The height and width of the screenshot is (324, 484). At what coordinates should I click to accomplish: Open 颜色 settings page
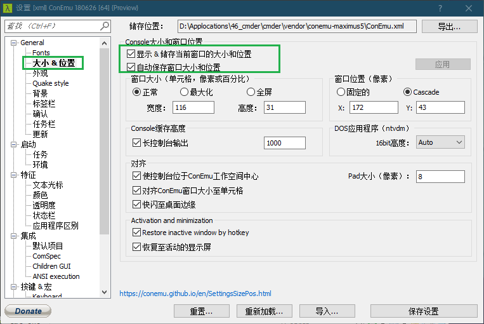pos(40,195)
